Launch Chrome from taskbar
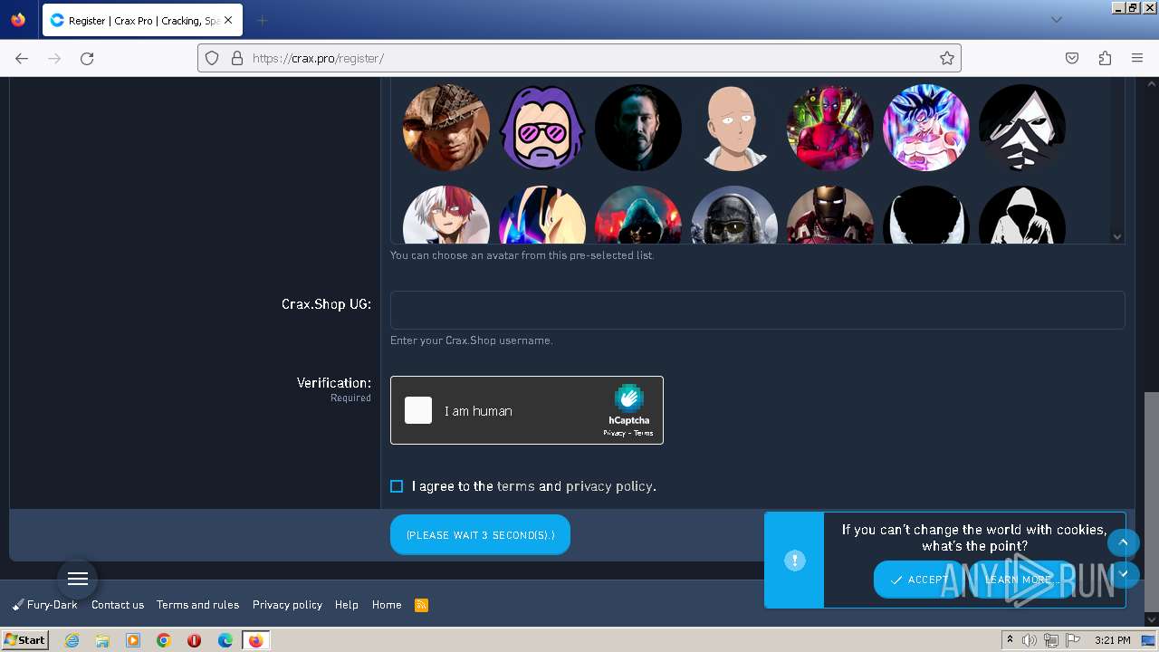The image size is (1159, 652). pyautogui.click(x=164, y=640)
